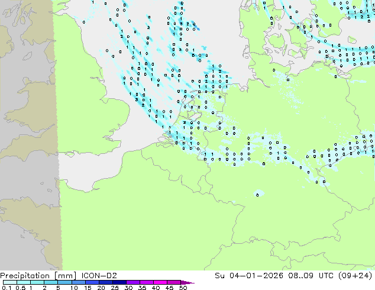This screenshot has height=290, width=375.
Task: Click the '35' legend scale label
Action: [x=142, y=288]
